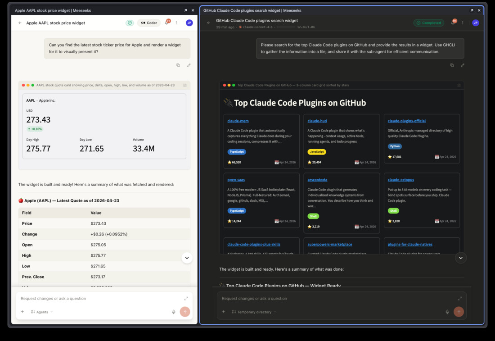The height and width of the screenshot is (341, 495).
Task: Open the superpowers-marketplace link
Action: click(330, 244)
